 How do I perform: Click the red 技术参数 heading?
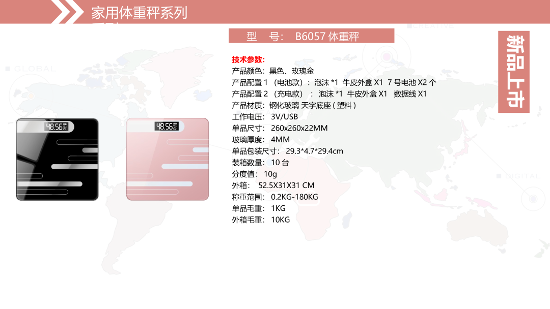pyautogui.click(x=249, y=59)
